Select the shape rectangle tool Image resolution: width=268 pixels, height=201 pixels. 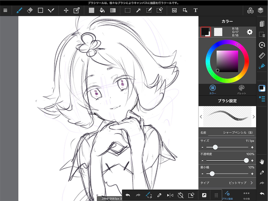(40, 11)
